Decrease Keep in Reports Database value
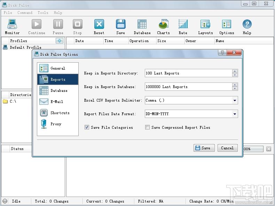The width and height of the screenshot is (275, 206). (235, 88)
